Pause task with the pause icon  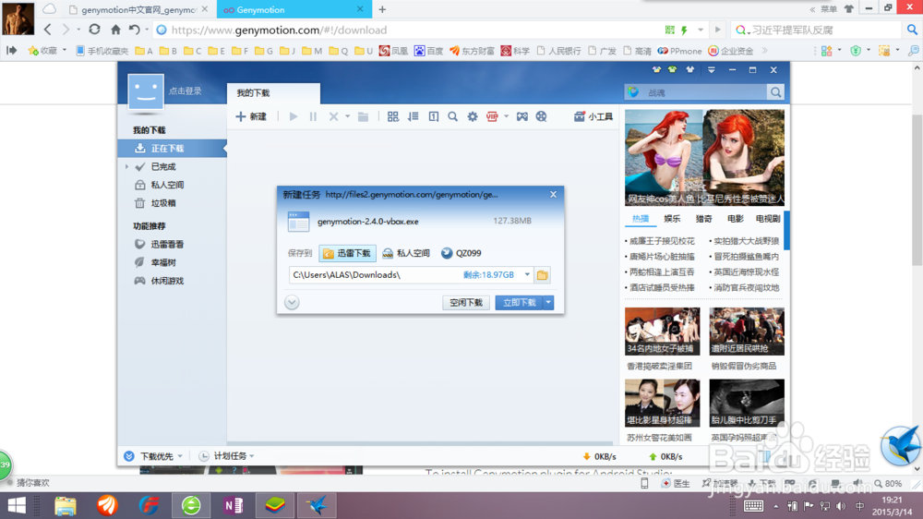[x=313, y=116]
